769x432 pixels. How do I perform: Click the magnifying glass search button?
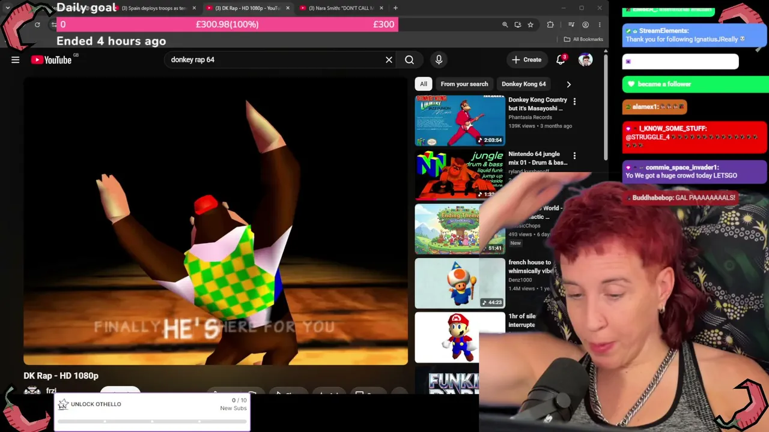click(409, 59)
